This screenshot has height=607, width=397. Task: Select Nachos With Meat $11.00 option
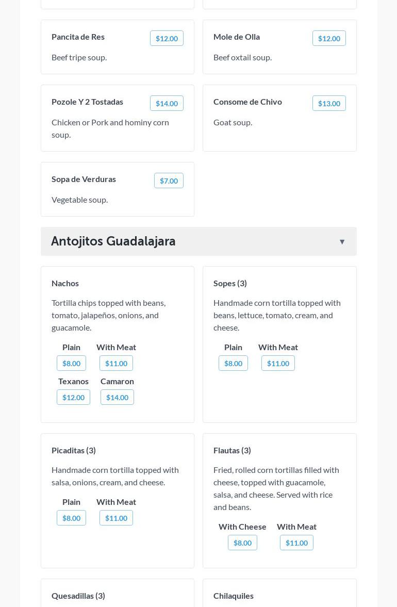116,364
